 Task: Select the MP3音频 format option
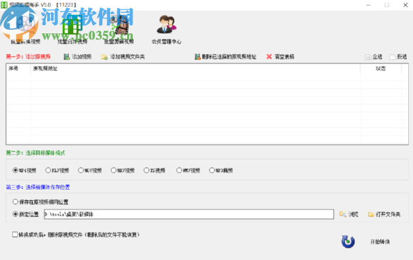point(221,171)
